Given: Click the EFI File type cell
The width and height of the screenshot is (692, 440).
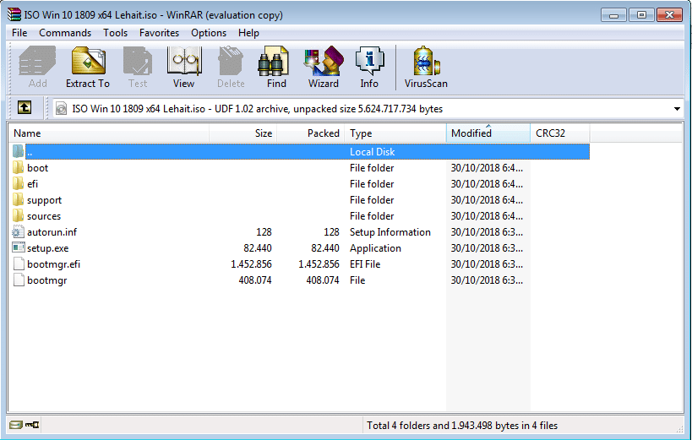Looking at the screenshot, I should (365, 263).
